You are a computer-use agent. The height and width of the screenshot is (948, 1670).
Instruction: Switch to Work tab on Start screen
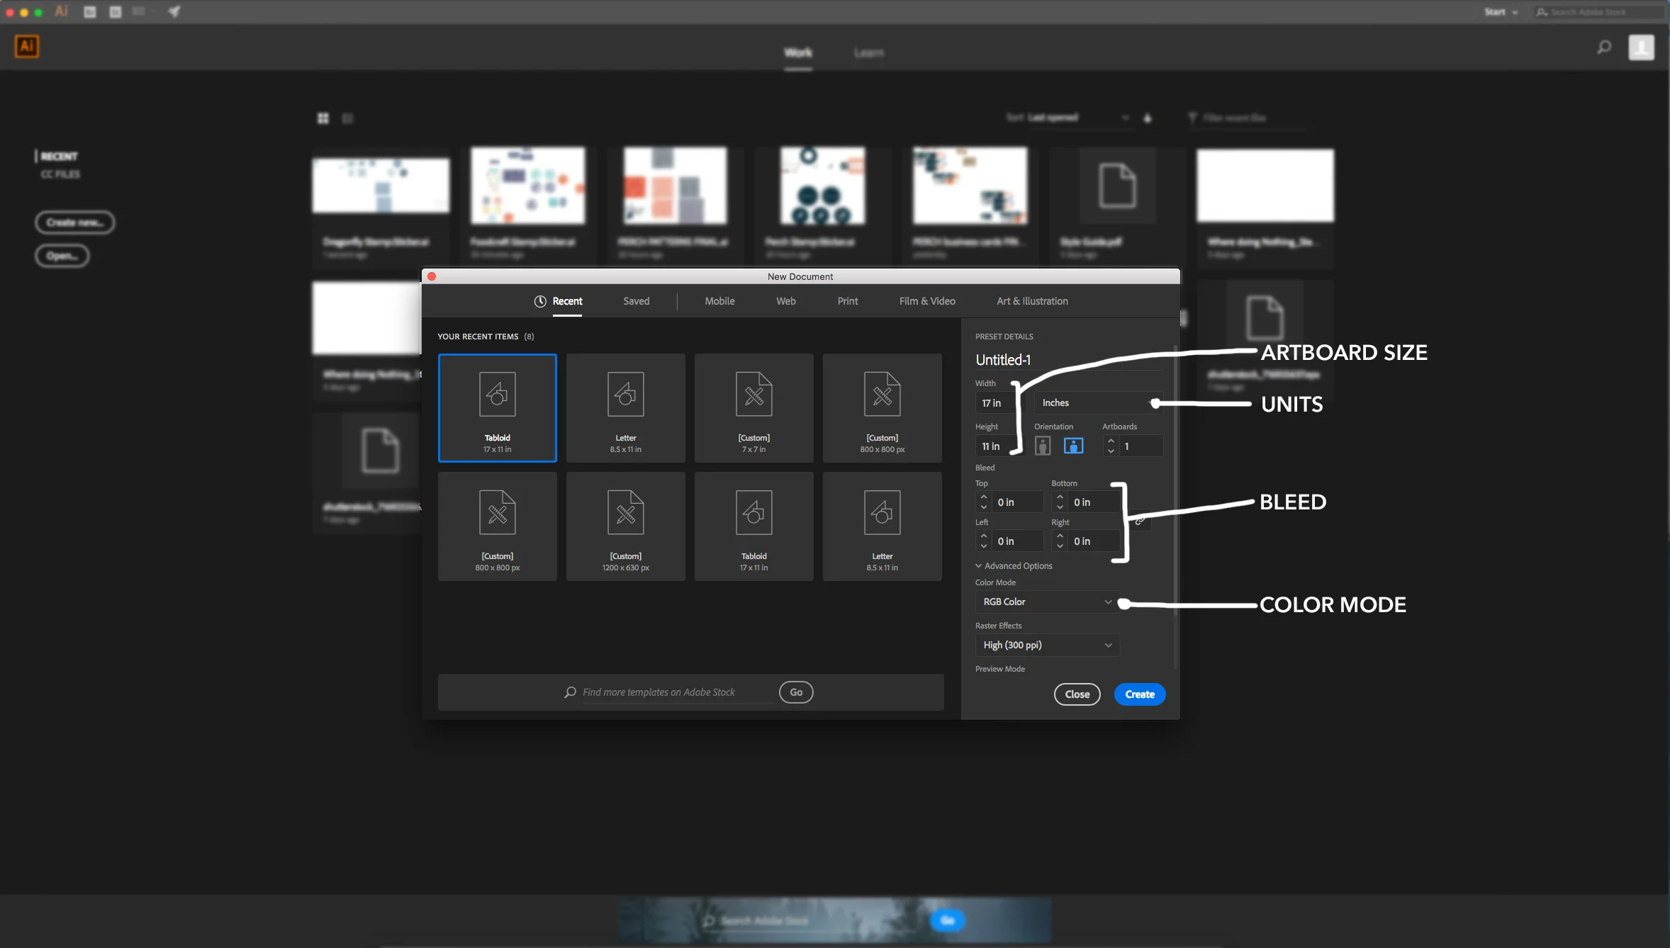point(798,52)
